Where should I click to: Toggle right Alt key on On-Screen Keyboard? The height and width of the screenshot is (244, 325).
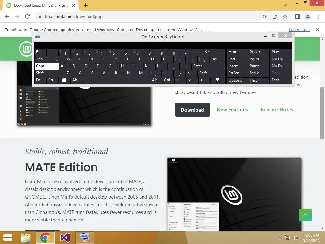tap(156, 80)
